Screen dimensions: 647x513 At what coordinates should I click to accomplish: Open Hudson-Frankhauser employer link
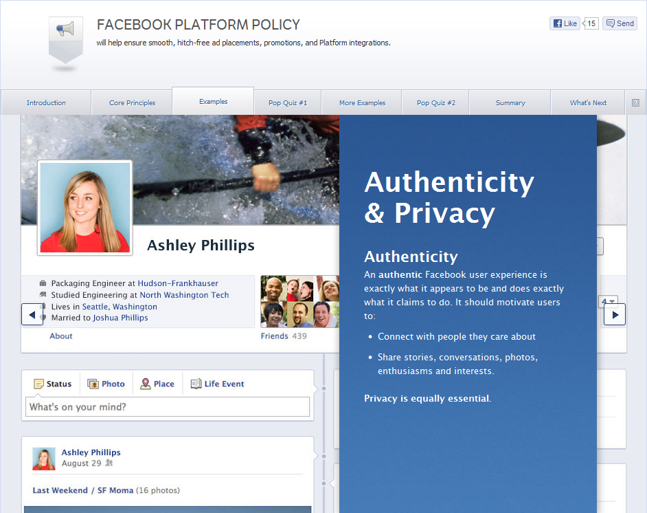[x=178, y=283]
